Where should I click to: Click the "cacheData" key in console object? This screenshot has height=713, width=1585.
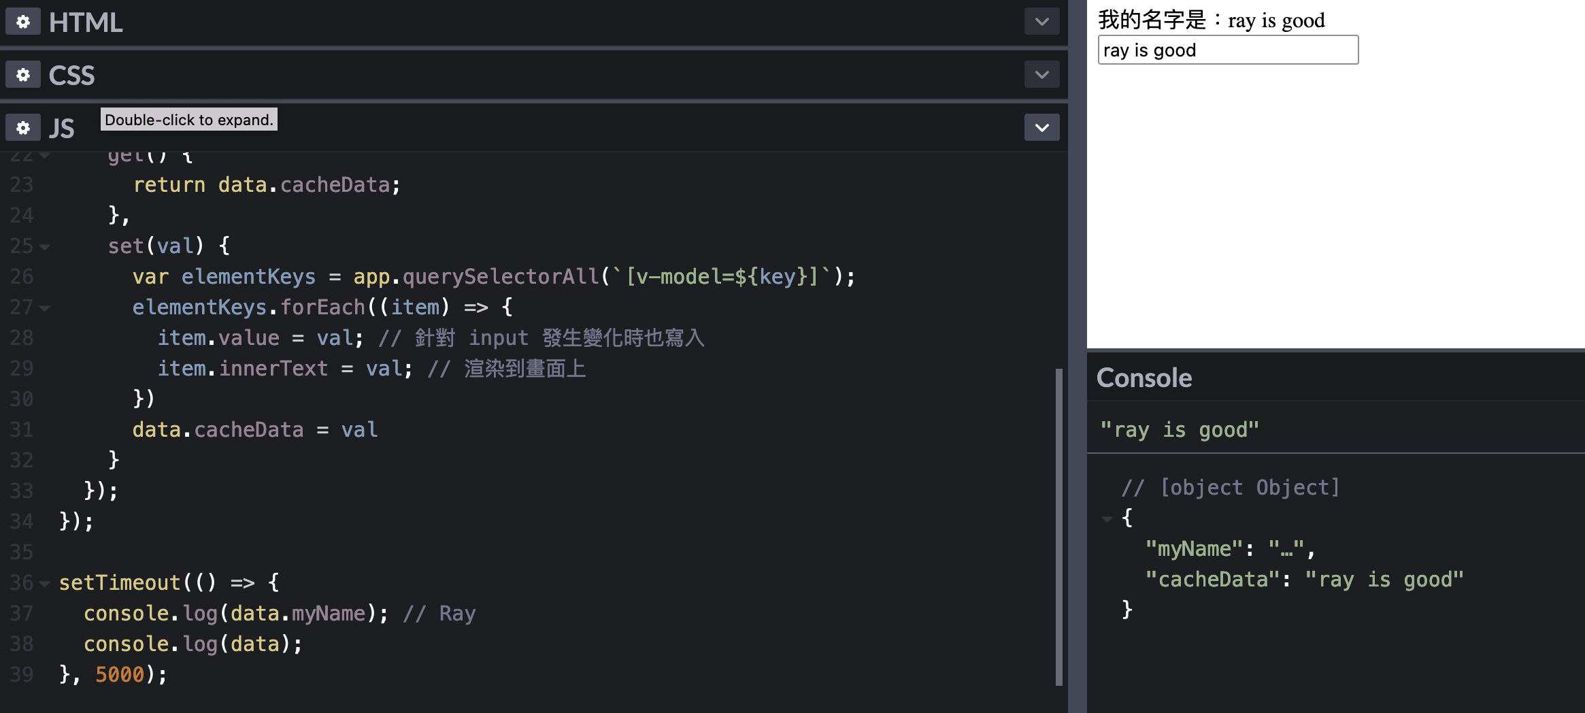point(1212,580)
